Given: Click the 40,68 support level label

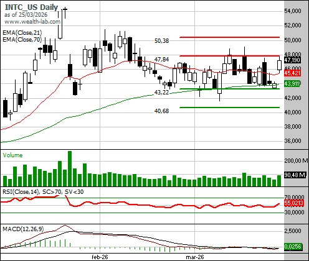Looking at the screenshot, I should click(x=161, y=111).
